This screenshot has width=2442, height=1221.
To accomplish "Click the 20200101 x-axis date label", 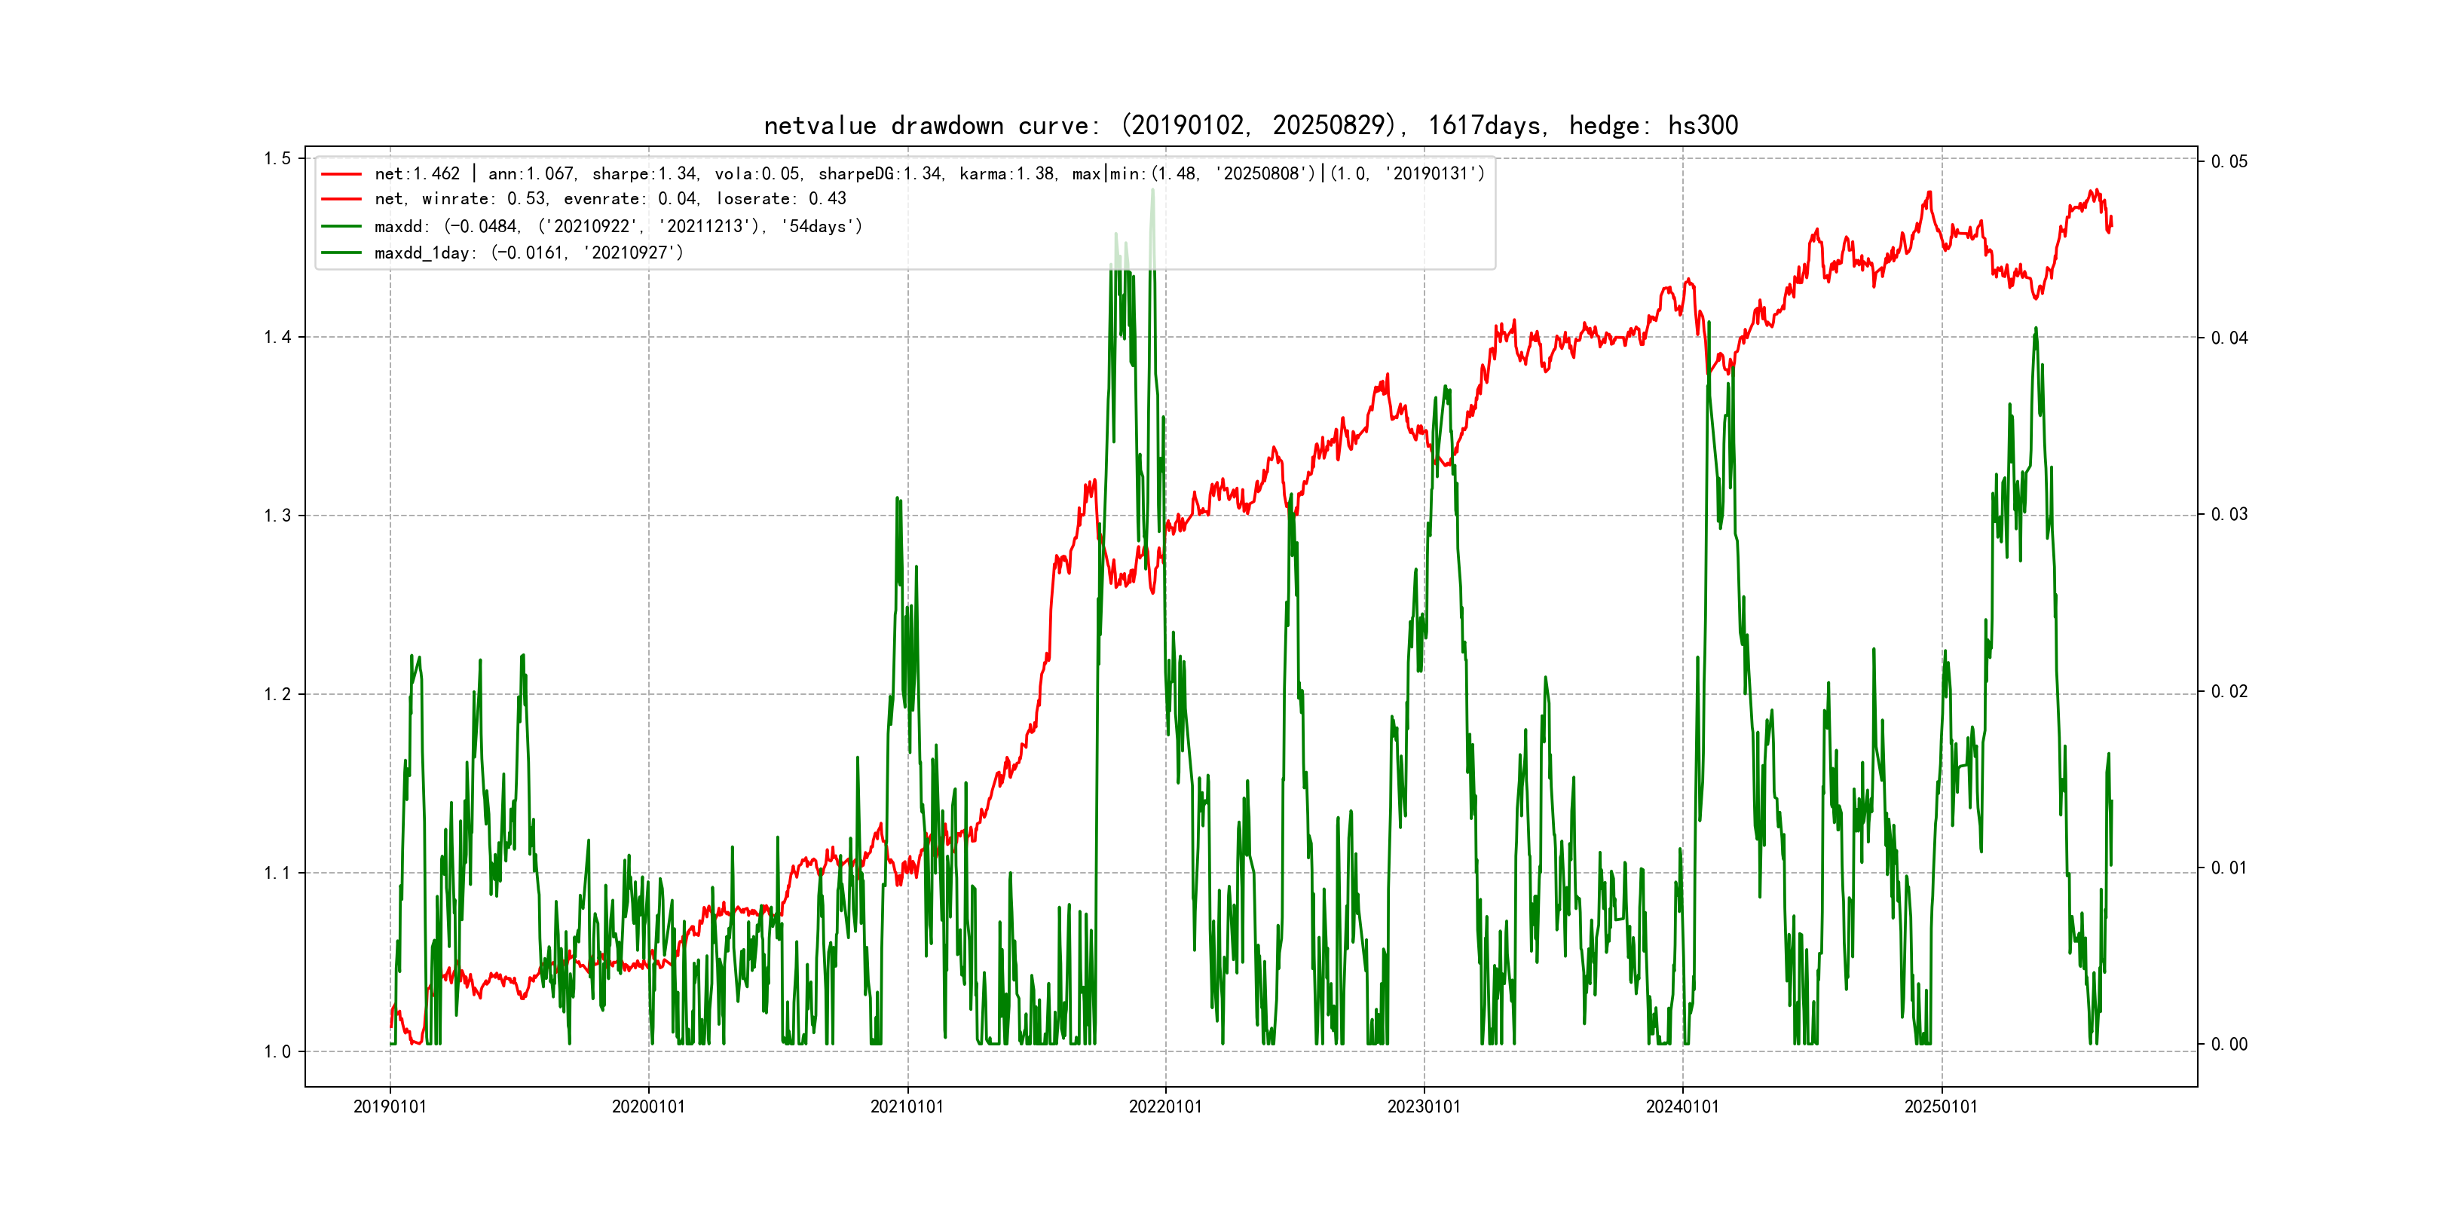I will click(648, 1106).
